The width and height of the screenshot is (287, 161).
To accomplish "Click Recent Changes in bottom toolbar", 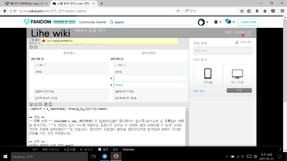I will [x=70, y=149].
